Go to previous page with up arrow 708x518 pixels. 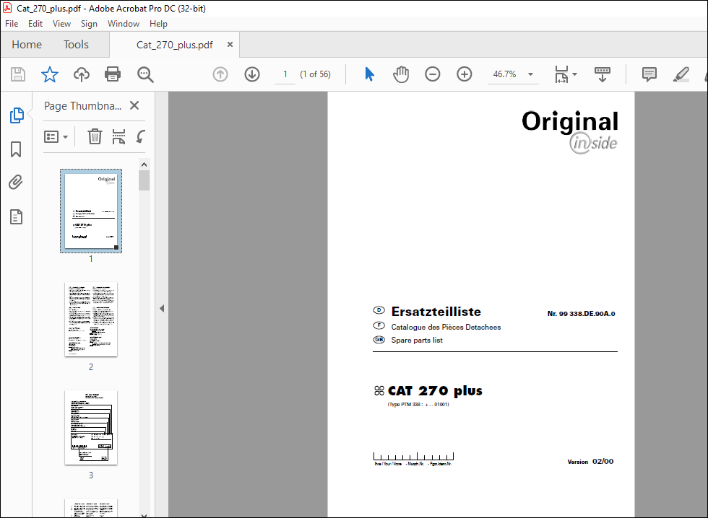220,74
